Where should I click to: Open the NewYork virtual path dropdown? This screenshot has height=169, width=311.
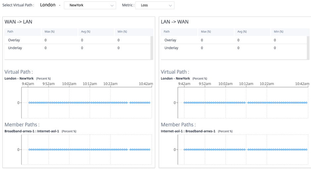pyautogui.click(x=90, y=5)
